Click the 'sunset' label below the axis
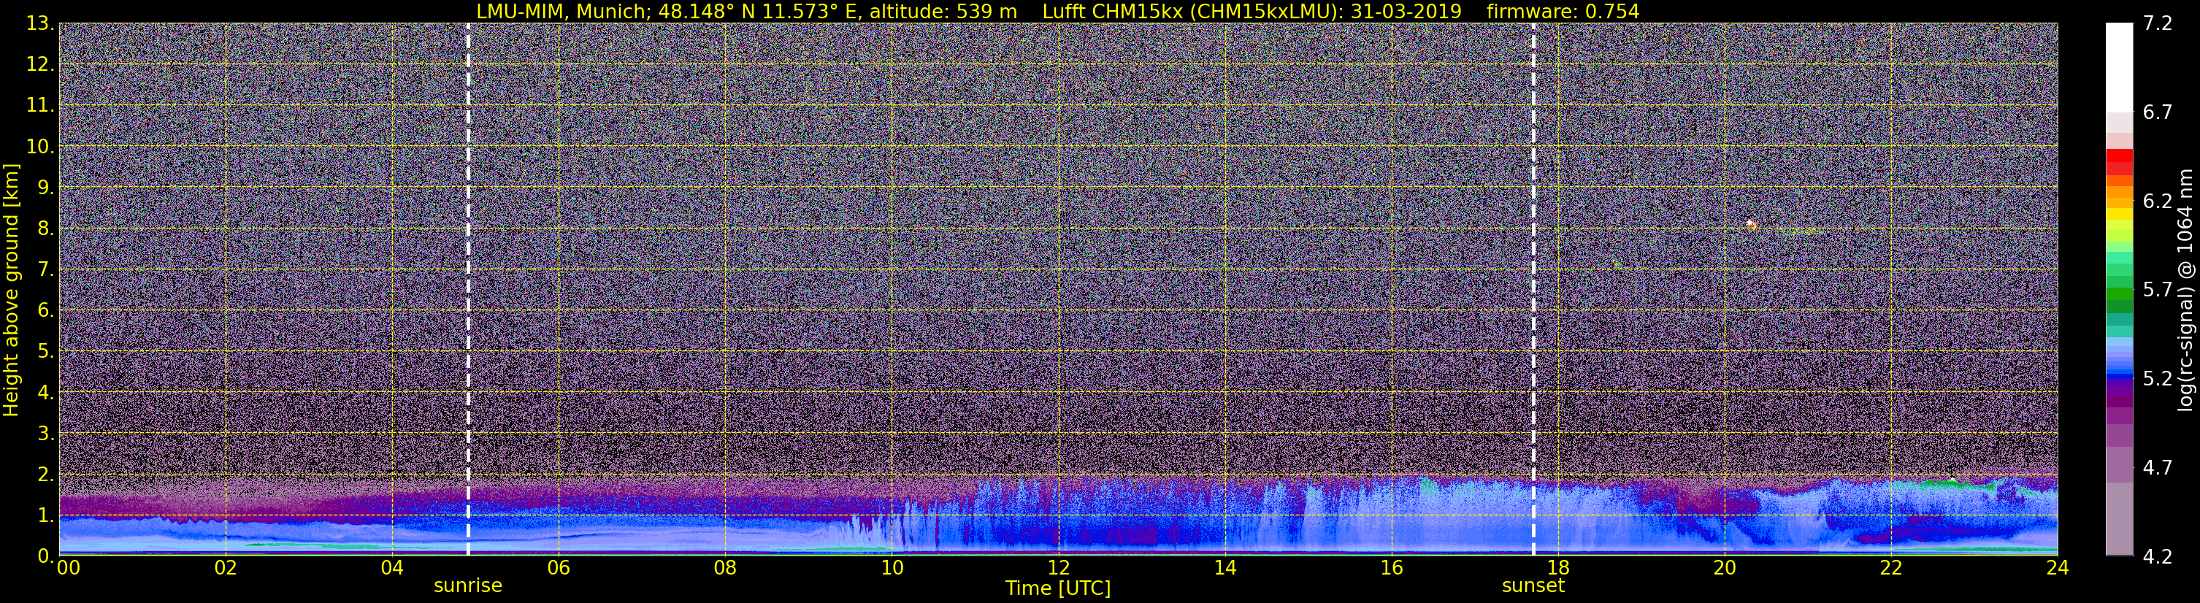Viewport: 2200px width, 603px height. (x=1533, y=586)
